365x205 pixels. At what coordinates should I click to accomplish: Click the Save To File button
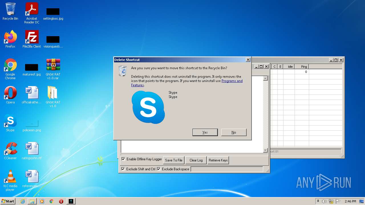coord(174,160)
